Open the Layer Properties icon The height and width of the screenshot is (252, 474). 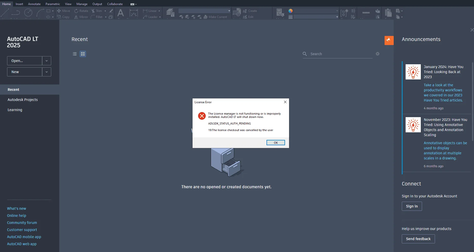coord(170,13)
